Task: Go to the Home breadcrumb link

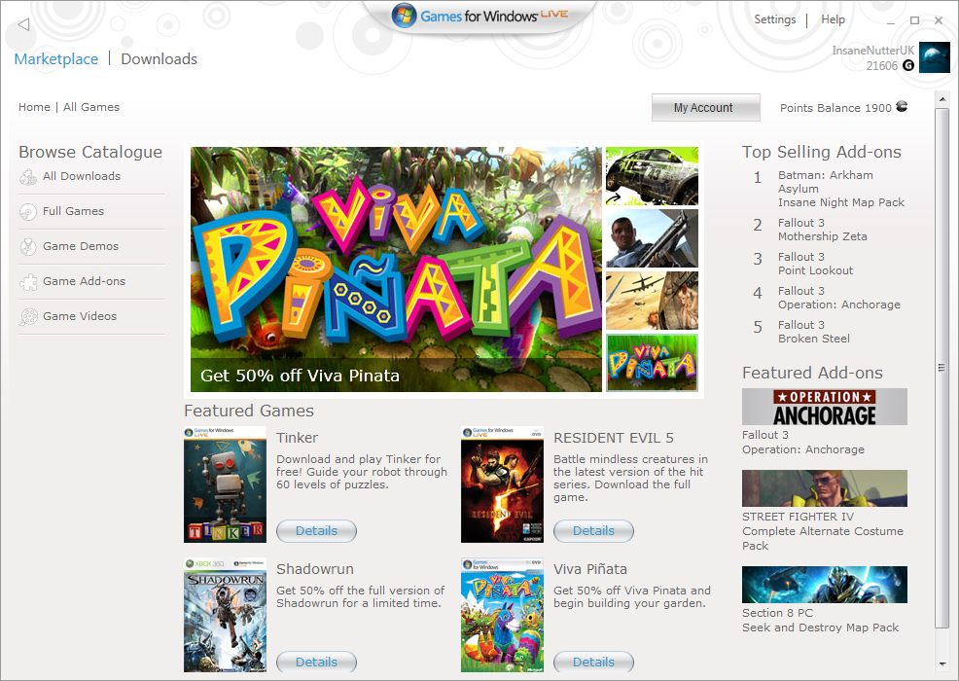Action: coord(34,107)
